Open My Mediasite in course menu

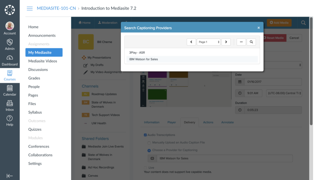(x=44, y=52)
